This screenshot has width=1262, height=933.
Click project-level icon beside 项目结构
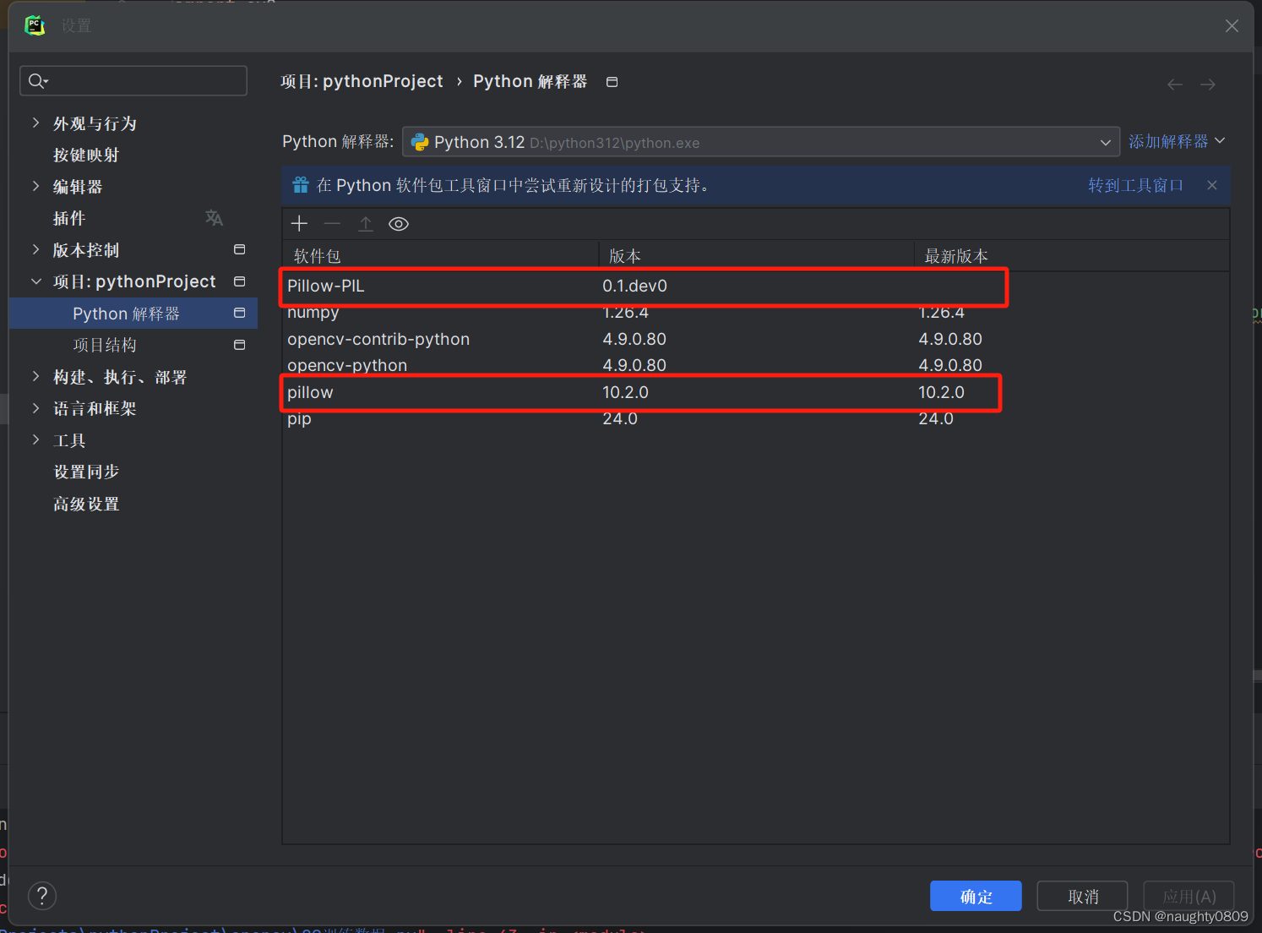tap(240, 345)
